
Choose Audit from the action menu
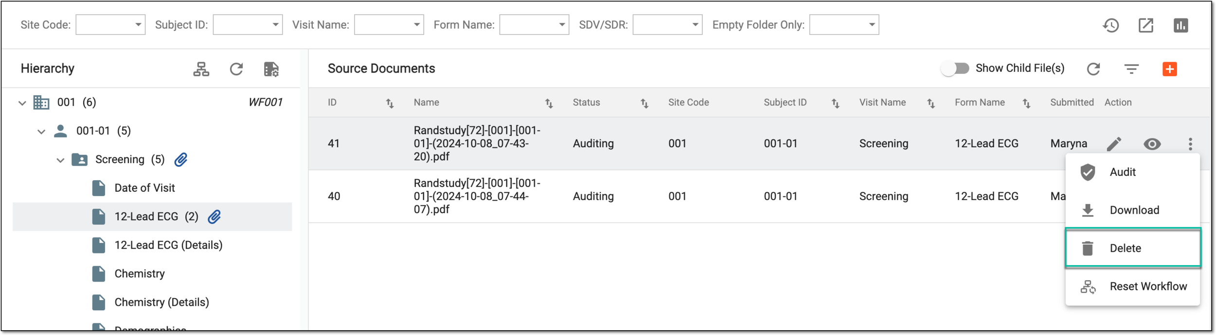[x=1132, y=172]
